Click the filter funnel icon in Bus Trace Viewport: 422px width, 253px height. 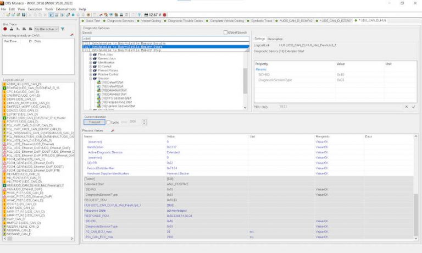coord(62,29)
